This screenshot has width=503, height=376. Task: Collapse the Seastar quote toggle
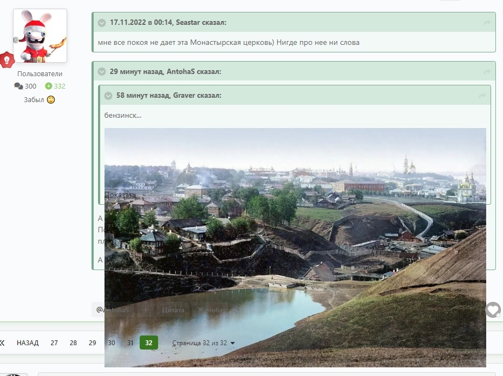coord(102,23)
